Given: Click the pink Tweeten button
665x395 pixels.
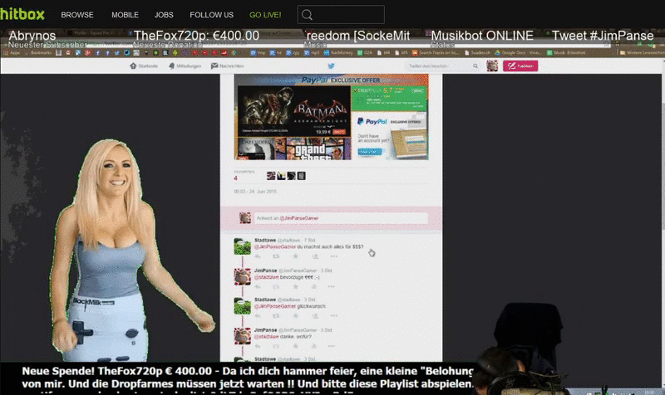Looking at the screenshot, I should (520, 66).
